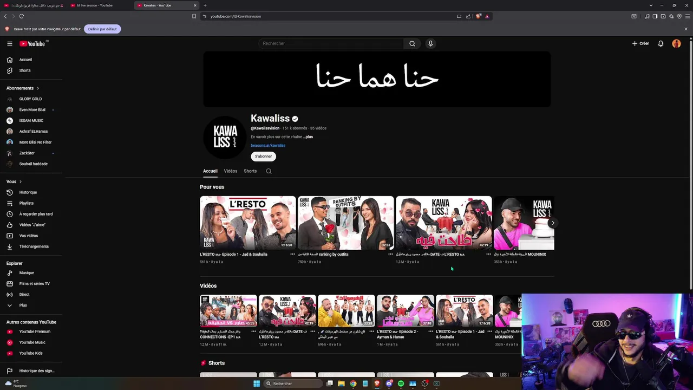
Task: Open options menu for L'RESTO Episode 1 video
Action: tap(292, 254)
